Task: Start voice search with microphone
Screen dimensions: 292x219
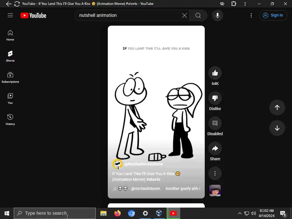Action: pyautogui.click(x=217, y=15)
